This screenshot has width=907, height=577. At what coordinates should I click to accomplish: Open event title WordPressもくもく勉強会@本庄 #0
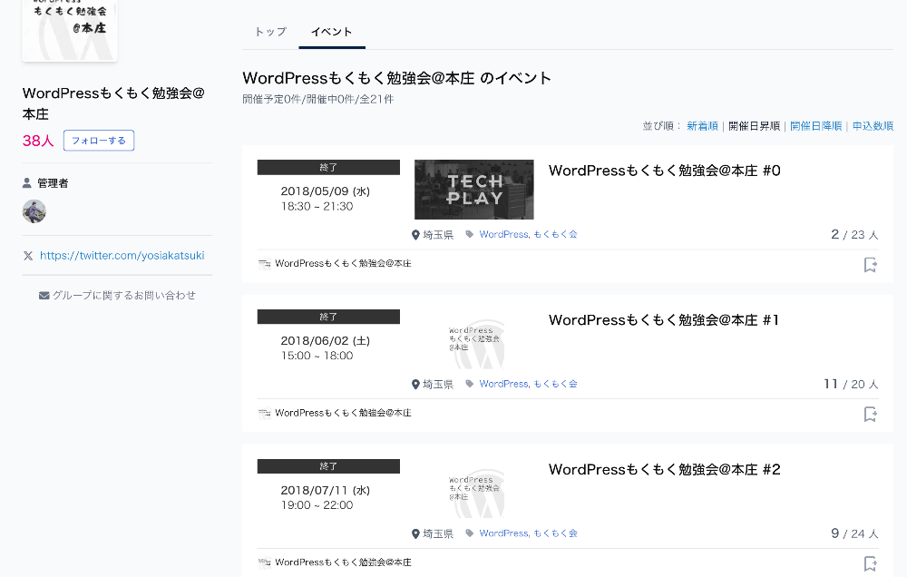pos(665,171)
